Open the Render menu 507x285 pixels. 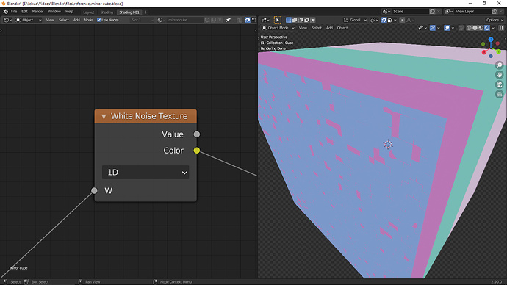pyautogui.click(x=37, y=12)
